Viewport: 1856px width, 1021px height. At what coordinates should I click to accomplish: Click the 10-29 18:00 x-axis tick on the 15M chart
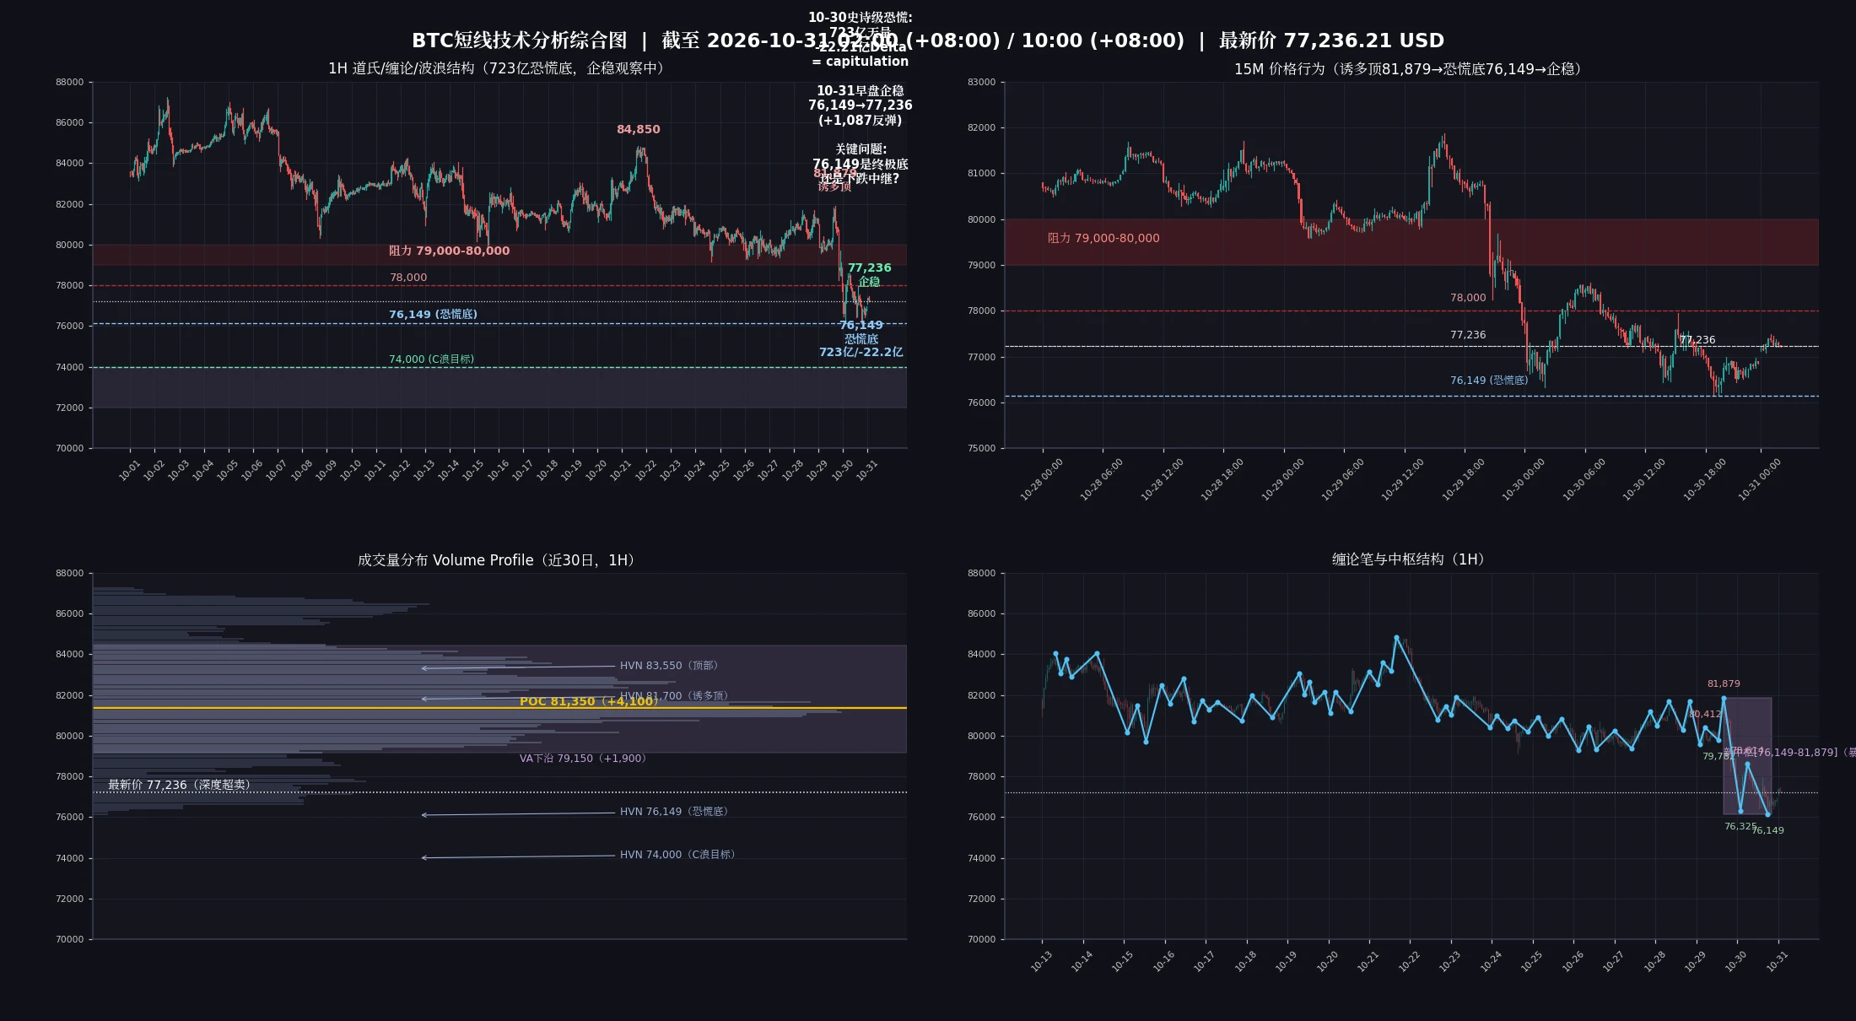[1463, 479]
